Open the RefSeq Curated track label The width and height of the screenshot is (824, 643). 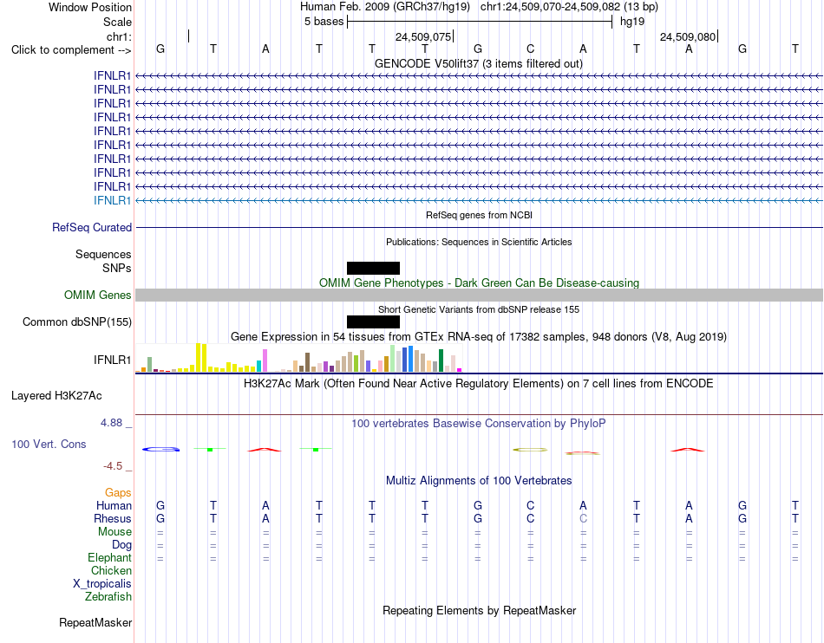(x=91, y=227)
